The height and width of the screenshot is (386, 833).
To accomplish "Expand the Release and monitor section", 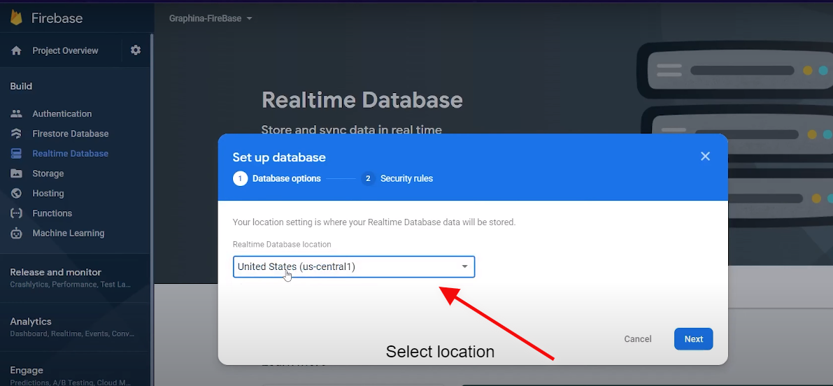I will point(73,278).
